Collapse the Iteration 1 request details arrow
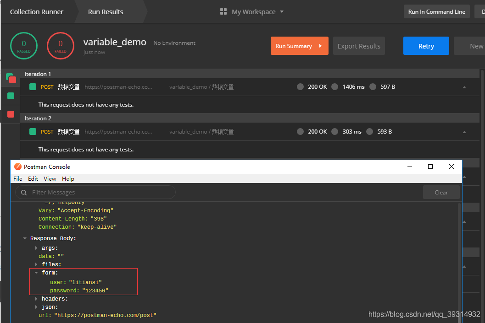This screenshot has width=485, height=323. click(x=464, y=87)
